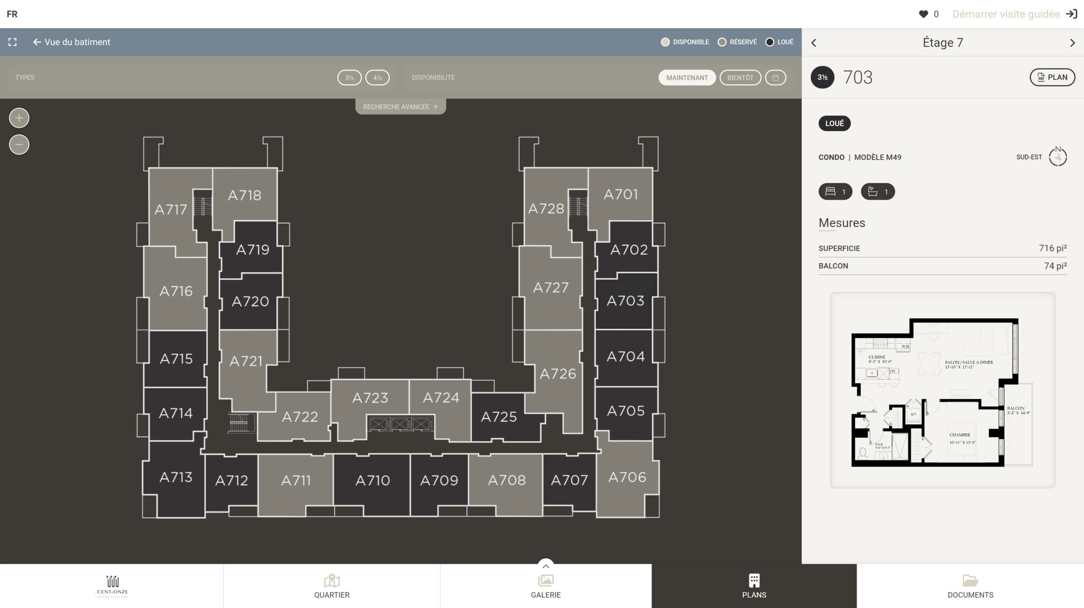
Task: Zoom in on floor plan
Action: [19, 118]
